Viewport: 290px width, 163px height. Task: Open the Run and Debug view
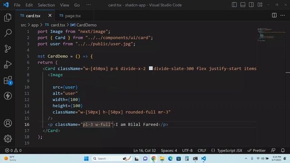(x=8, y=64)
